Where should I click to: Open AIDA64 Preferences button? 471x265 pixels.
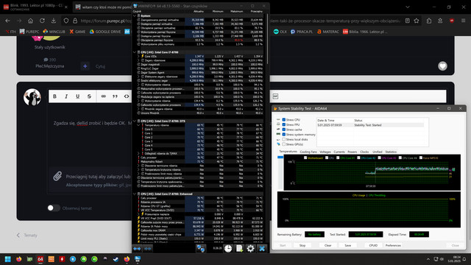tap(393, 245)
